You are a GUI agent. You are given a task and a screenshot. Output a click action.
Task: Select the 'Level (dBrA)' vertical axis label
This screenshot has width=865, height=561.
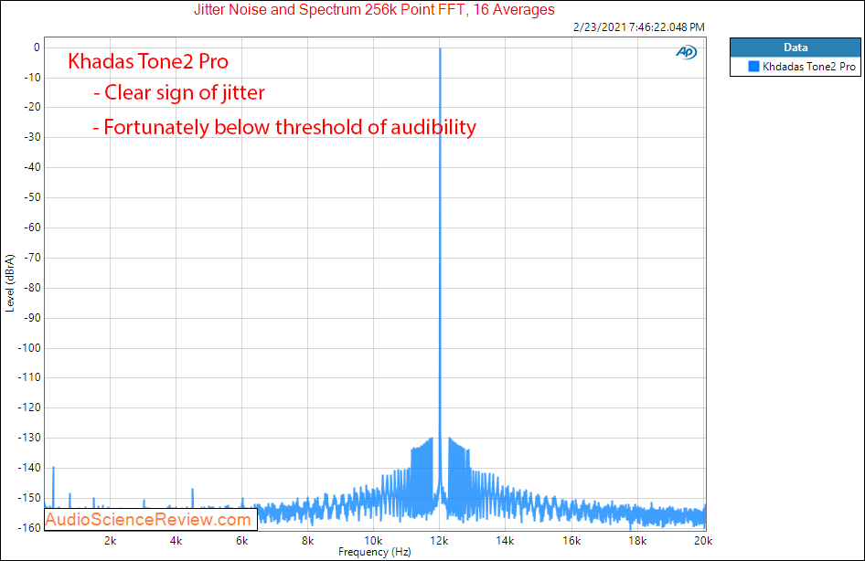coord(10,283)
